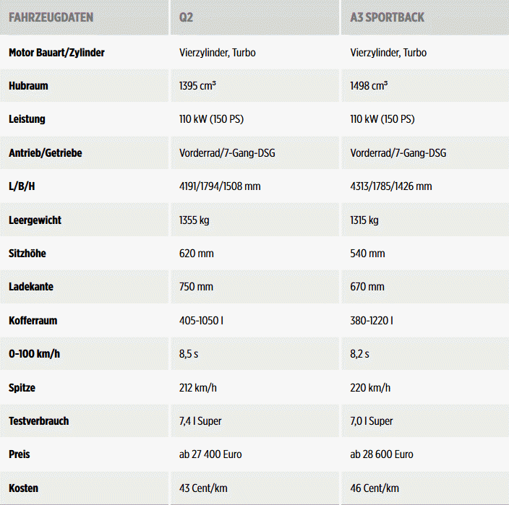Select A3 Spitze value 220 km/h
509x505 pixels.
pyautogui.click(x=370, y=387)
